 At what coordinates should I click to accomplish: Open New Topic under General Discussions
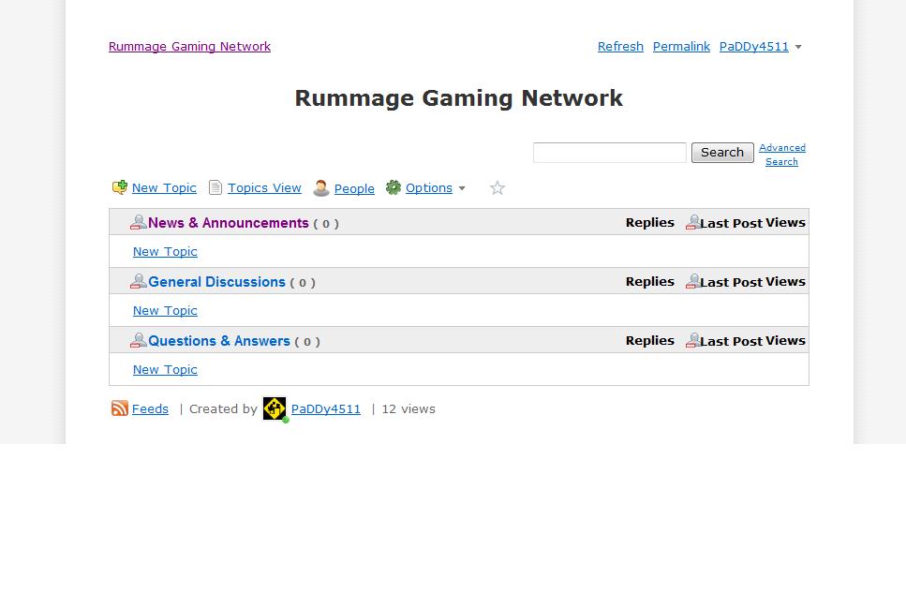click(165, 311)
